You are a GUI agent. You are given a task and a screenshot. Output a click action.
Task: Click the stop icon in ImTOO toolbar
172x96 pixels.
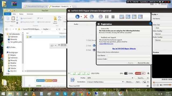click(113, 17)
